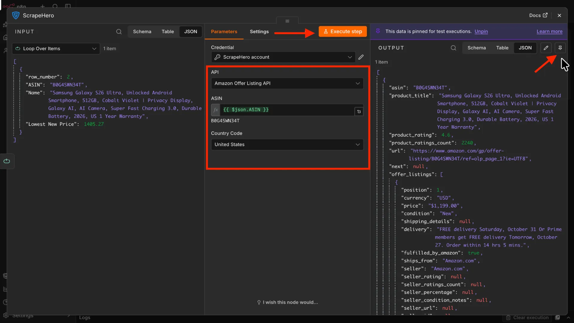
Task: Click the ASIN expression fx icon
Action: 216,110
